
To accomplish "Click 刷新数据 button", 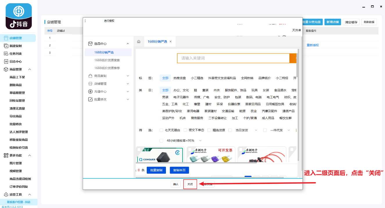I will tap(369, 22).
